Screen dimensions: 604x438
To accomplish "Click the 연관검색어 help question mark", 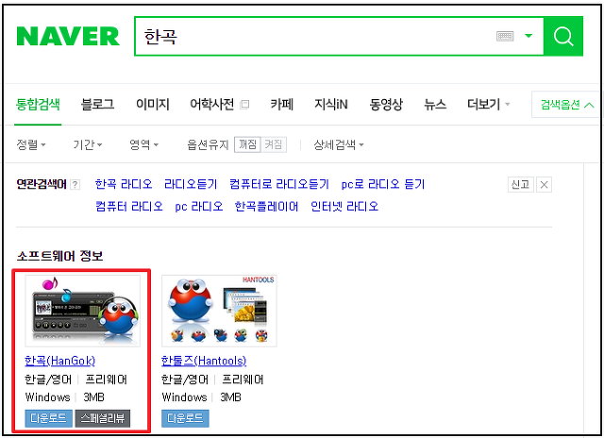I will click(75, 185).
